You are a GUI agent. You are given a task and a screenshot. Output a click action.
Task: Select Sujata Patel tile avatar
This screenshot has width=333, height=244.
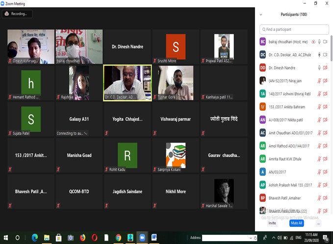(x=31, y=119)
